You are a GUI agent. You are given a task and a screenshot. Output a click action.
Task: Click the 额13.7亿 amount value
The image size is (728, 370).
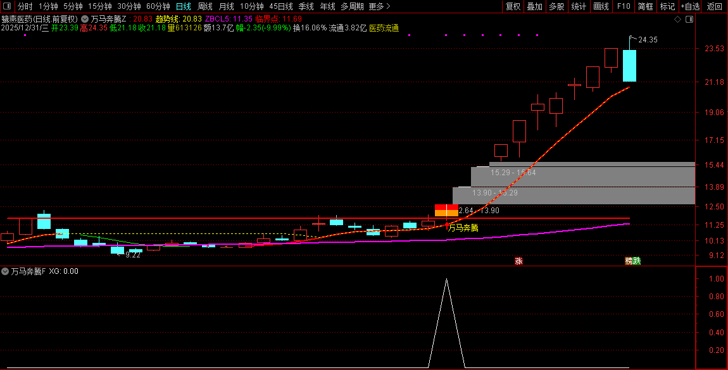click(x=218, y=28)
